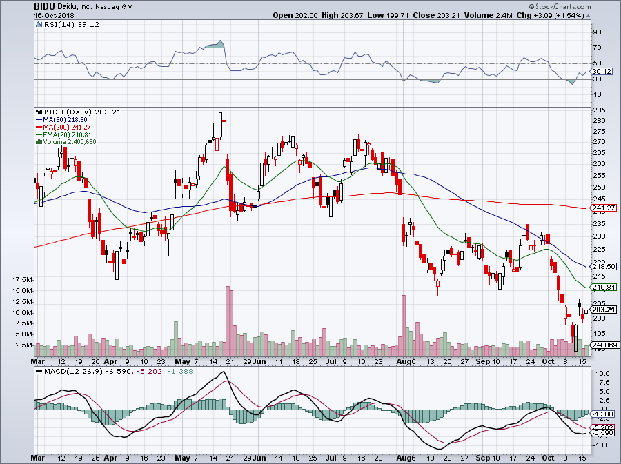Screen dimensions: 621x464
Task: Click the 39.12 RSI value tag on the right axis
Action: point(602,72)
